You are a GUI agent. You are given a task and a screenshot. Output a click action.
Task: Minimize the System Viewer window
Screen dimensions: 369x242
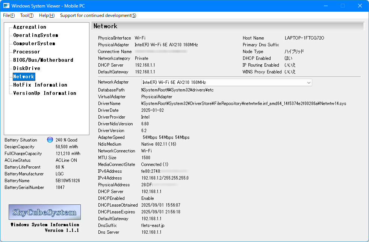coord(325,6)
